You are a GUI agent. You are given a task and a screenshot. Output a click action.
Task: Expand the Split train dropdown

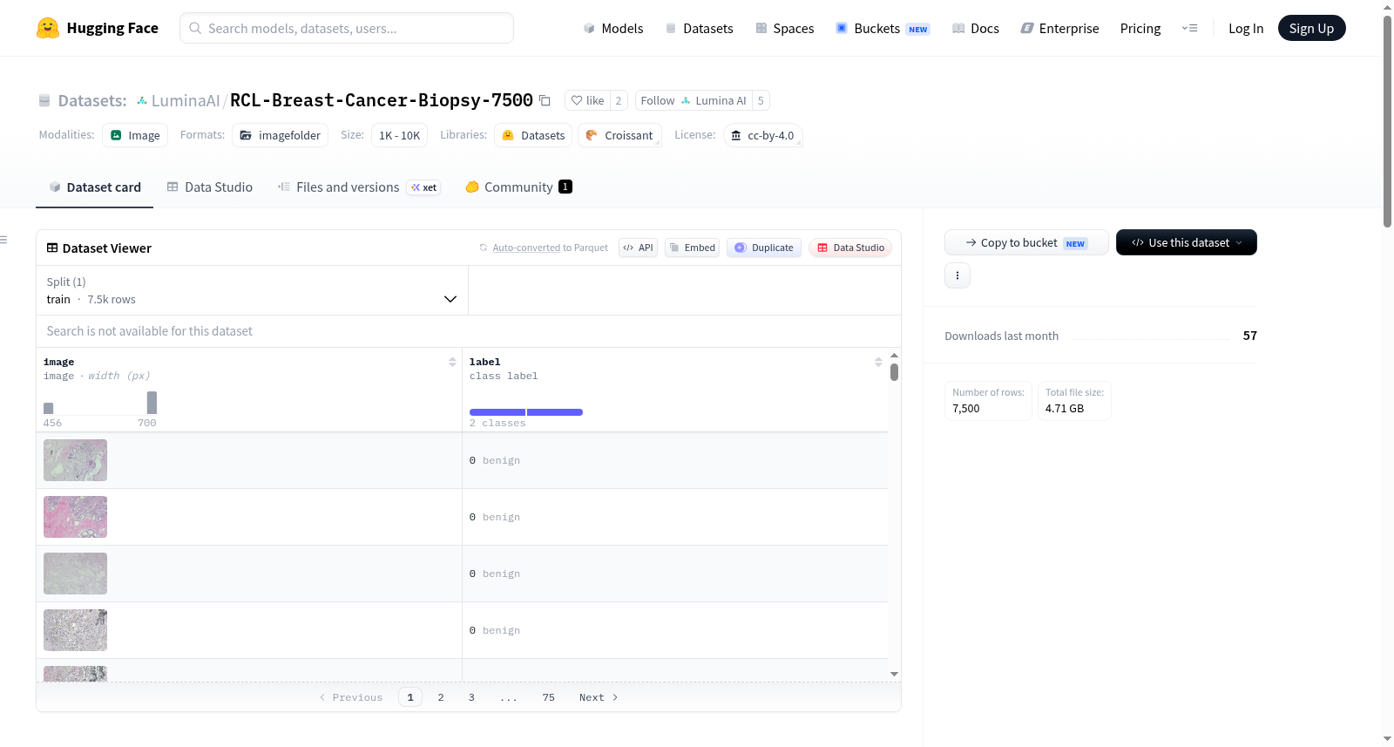pos(253,290)
